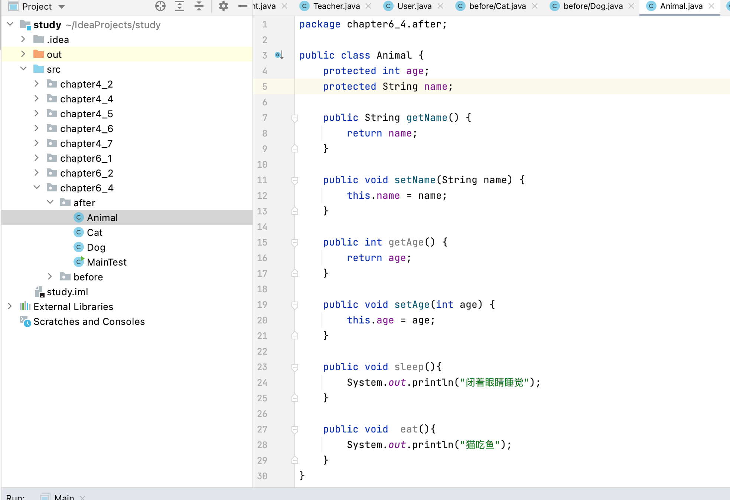Collapse the after package

50,203
